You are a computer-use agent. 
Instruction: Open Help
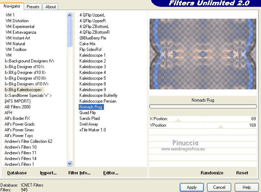pos(247,187)
